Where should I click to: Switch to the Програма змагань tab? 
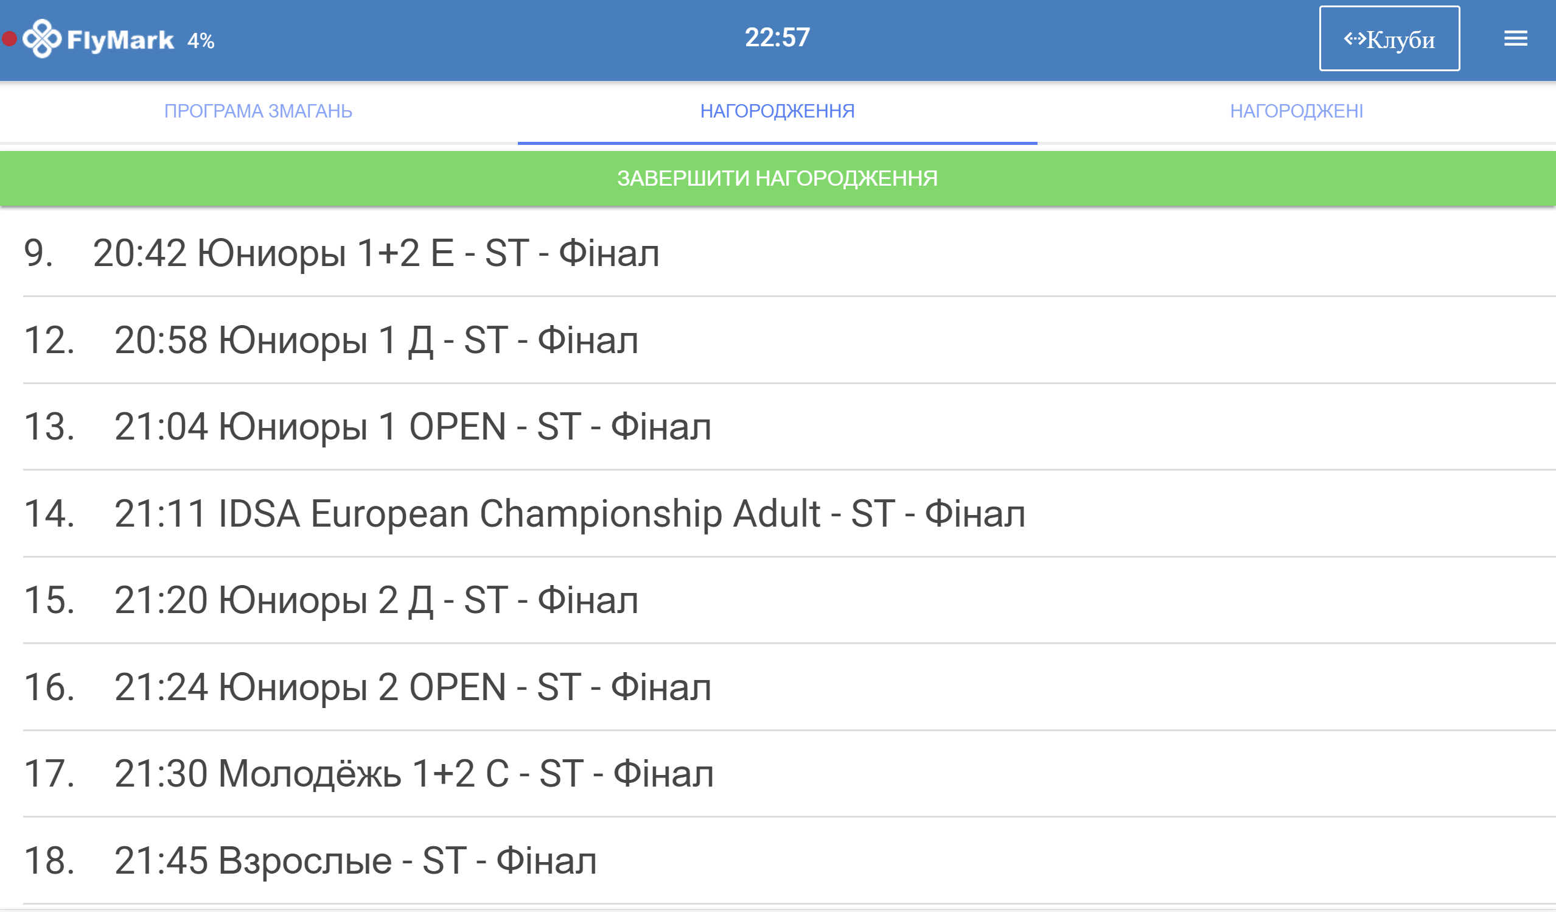[258, 111]
